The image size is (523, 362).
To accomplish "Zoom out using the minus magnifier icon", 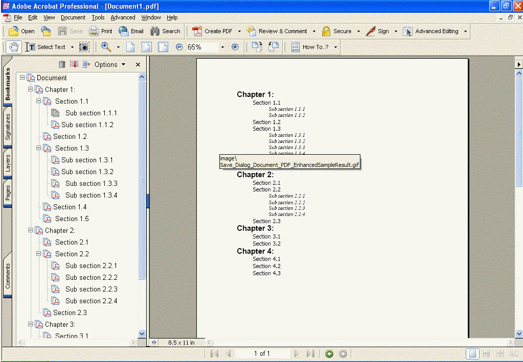I will (x=178, y=47).
